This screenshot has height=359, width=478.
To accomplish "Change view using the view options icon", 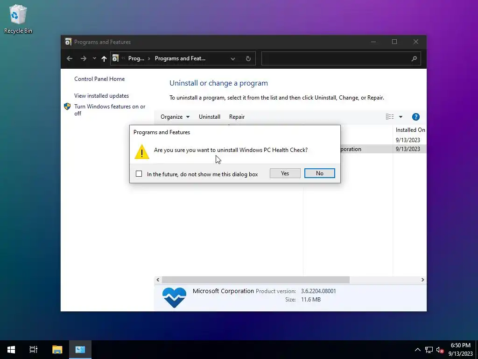I will (390, 116).
